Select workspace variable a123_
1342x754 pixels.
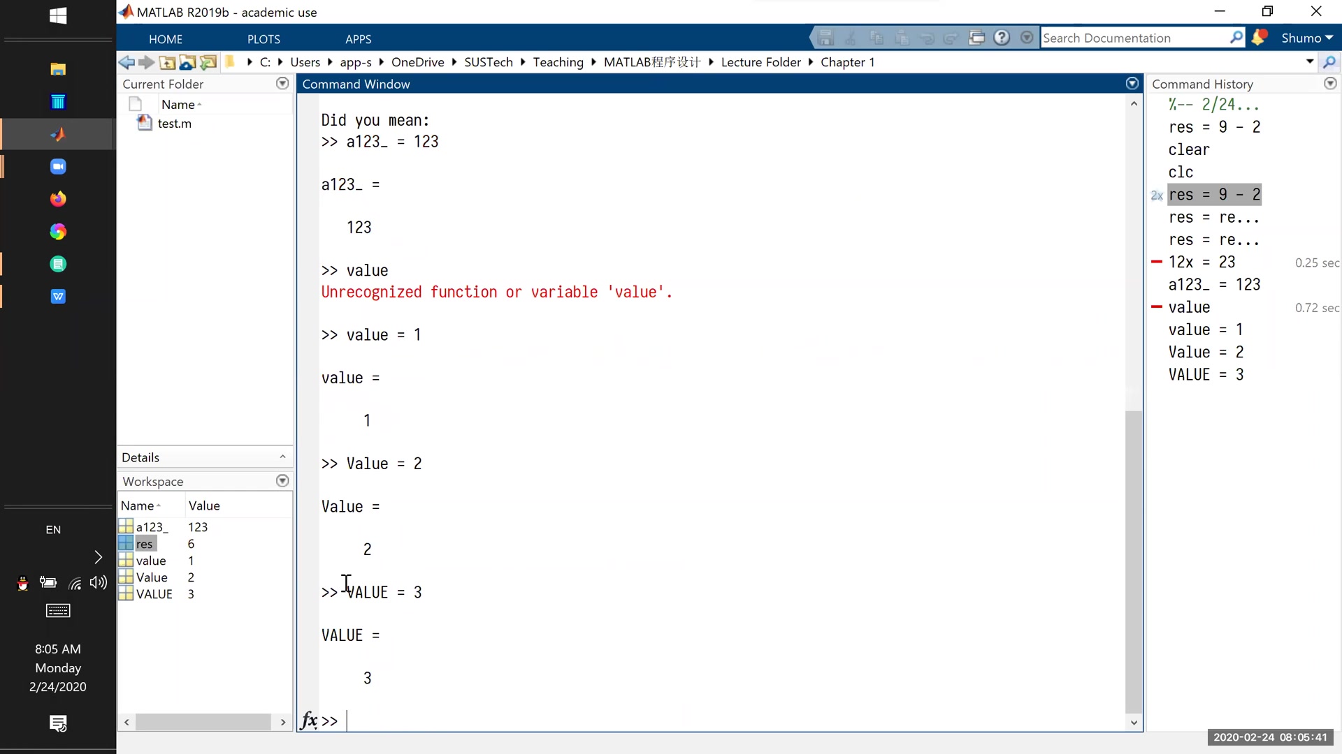152,527
